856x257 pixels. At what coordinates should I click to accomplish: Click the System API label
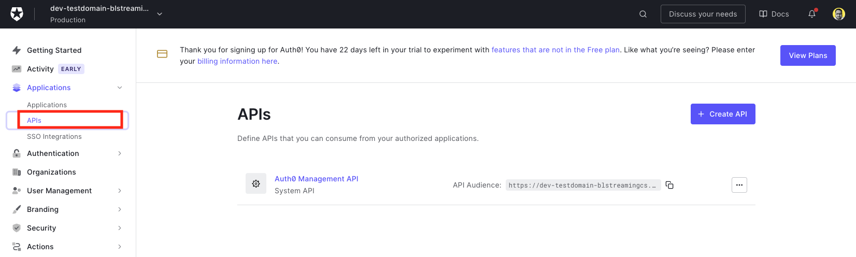tap(294, 191)
